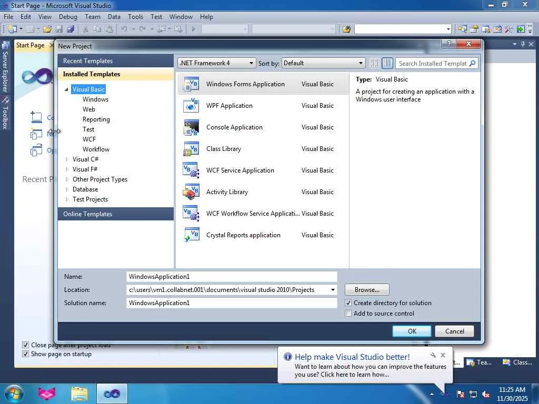The image size is (539, 404).
Task: Collapse the Visual Basic tree node
Action: 67,89
